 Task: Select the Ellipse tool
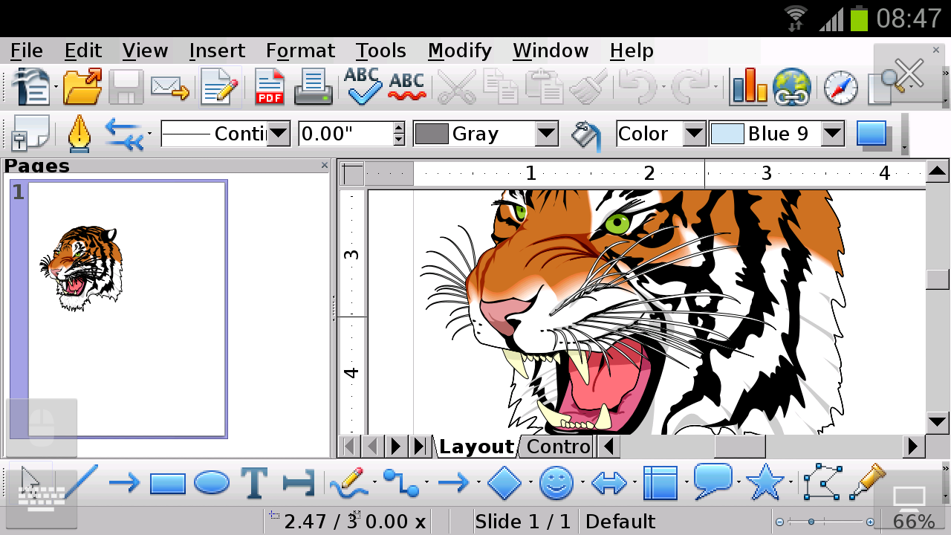[x=211, y=484]
